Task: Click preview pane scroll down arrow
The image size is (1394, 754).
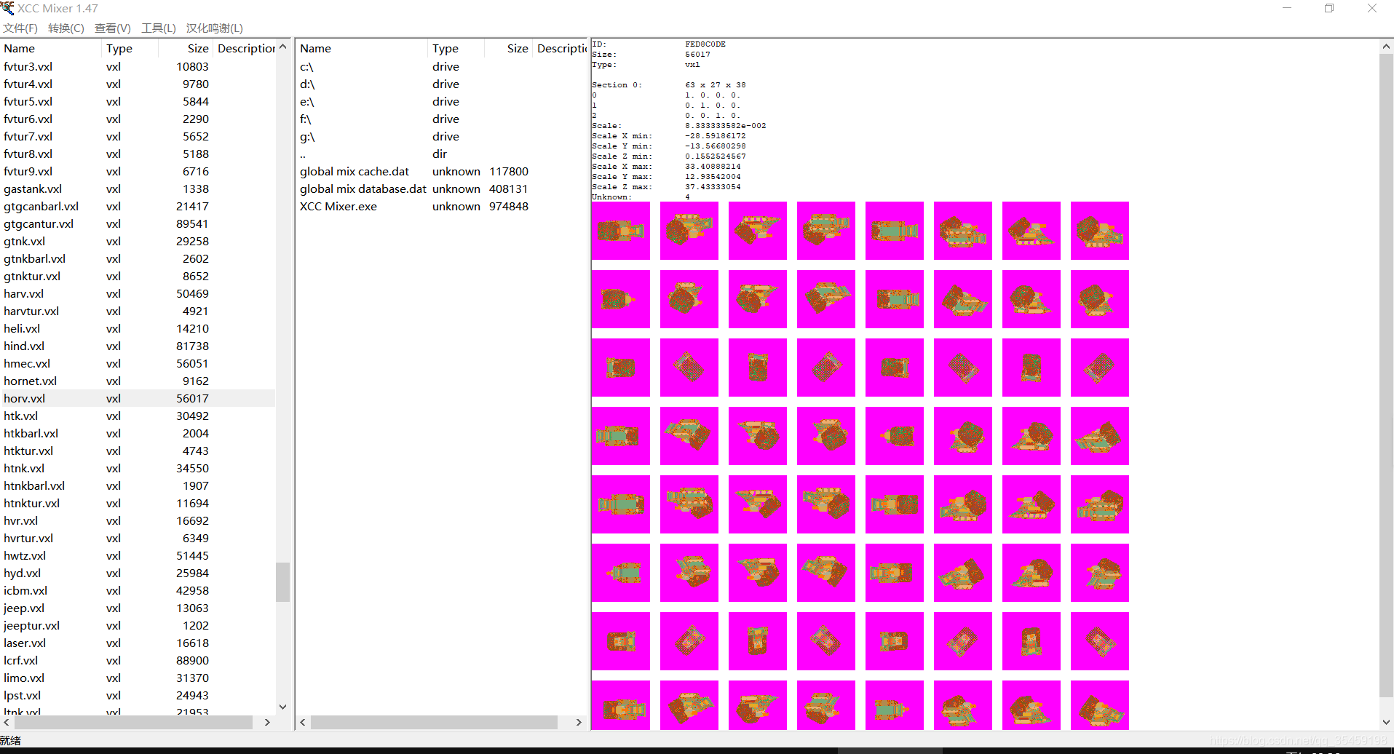Action: tap(1386, 722)
